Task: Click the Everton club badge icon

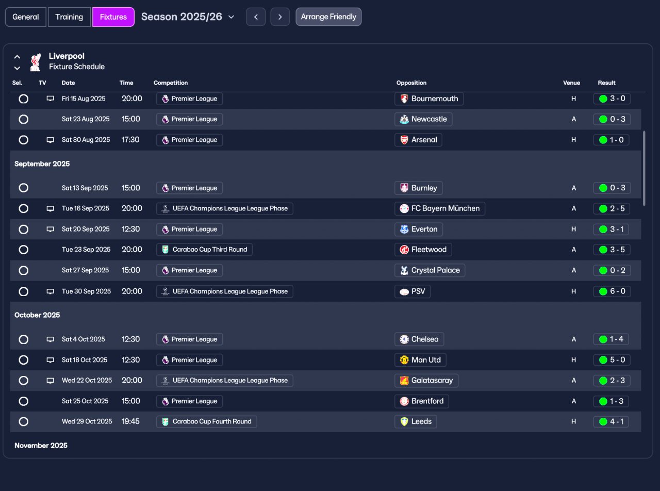Action: [x=404, y=229]
